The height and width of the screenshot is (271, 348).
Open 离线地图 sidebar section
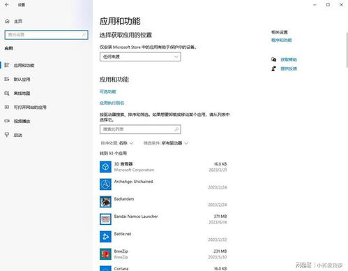[22, 94]
